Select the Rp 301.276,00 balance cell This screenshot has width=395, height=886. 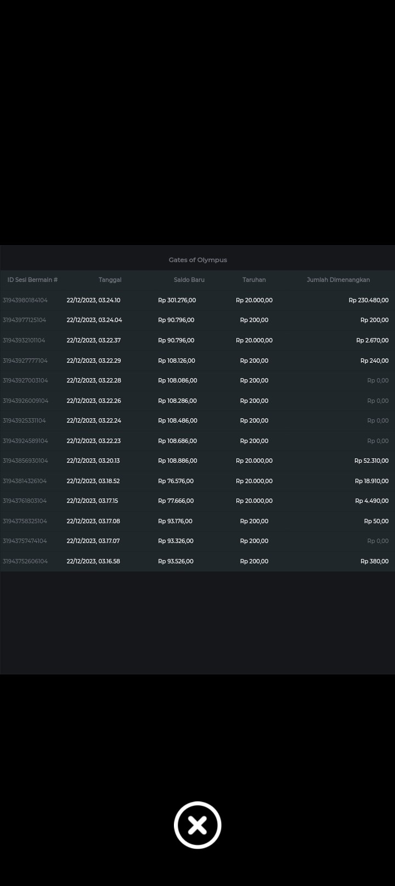click(x=177, y=300)
